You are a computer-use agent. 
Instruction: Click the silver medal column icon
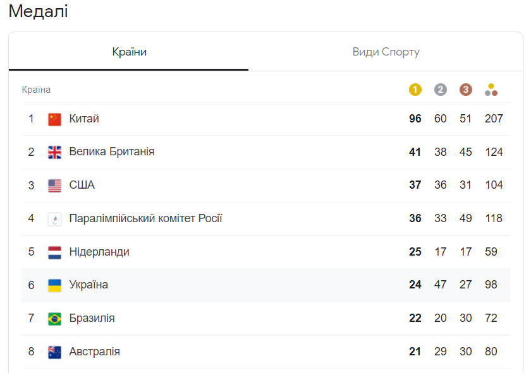coord(440,90)
